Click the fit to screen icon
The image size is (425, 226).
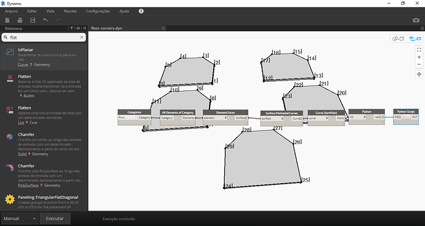[419, 50]
